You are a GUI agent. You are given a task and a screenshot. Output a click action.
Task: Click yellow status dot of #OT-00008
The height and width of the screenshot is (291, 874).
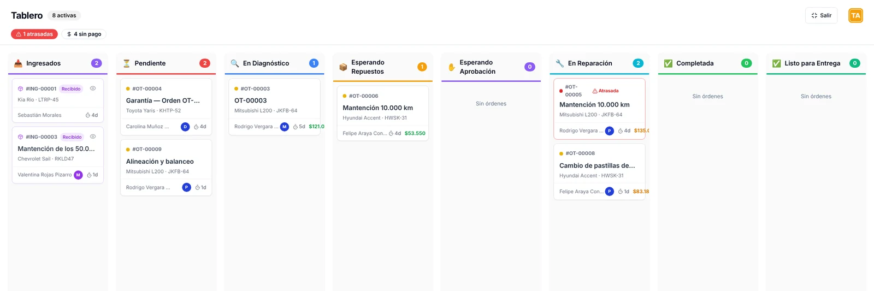point(561,153)
